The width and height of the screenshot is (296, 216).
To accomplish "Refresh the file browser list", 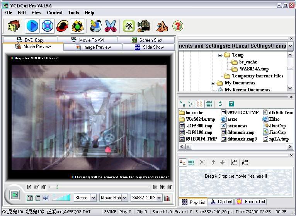I will [x=220, y=104].
